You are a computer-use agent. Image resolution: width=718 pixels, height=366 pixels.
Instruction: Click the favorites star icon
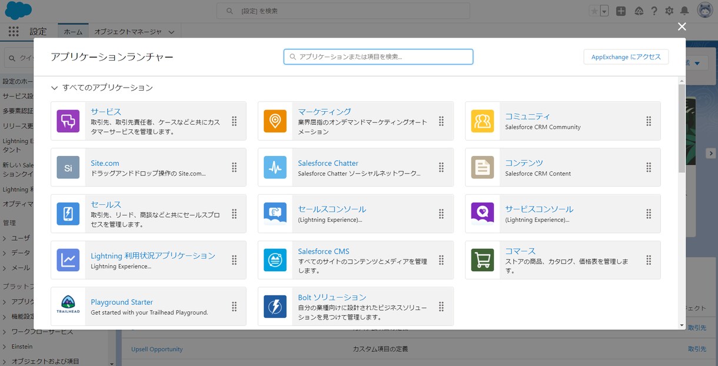click(x=594, y=11)
